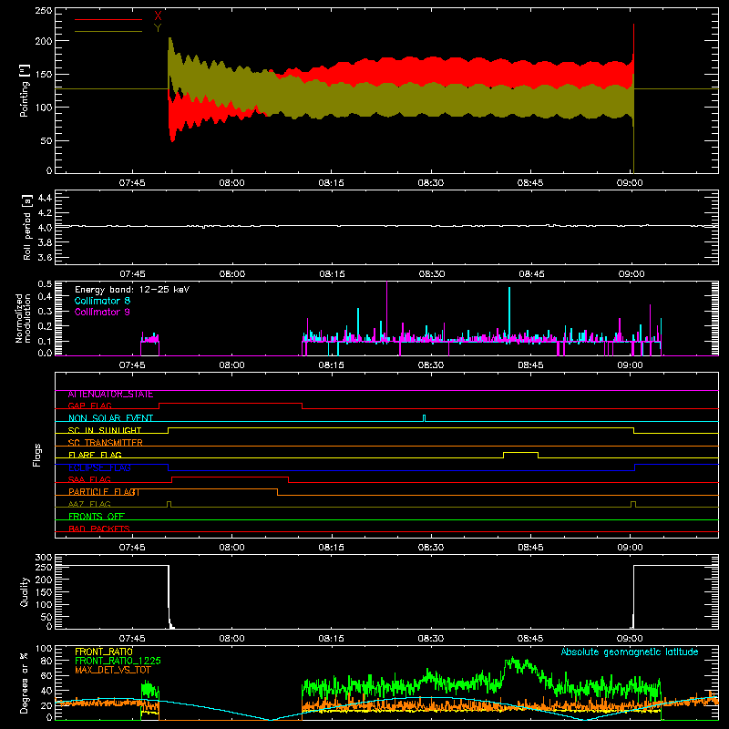729x729 pixels.
Task: Click the raised FLARE_FLAG step segment
Action: [x=520, y=452]
